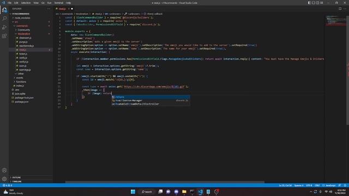349x196 pixels.
Task: Click line and column indicator in status bar
Action: click(285, 185)
